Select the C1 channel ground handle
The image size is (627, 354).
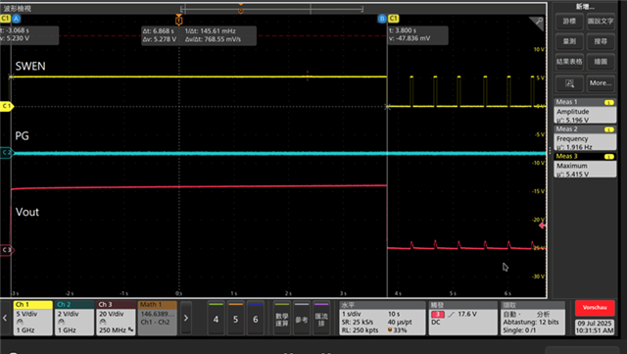click(x=7, y=106)
